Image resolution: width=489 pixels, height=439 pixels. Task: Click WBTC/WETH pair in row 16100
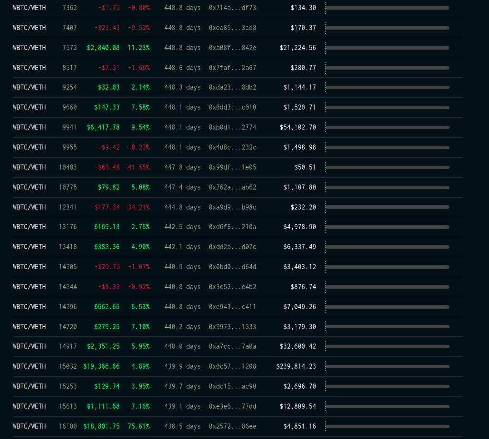pyautogui.click(x=30, y=426)
